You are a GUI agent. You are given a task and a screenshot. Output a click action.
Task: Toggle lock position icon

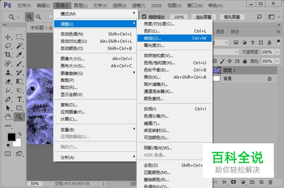click(x=230, y=61)
